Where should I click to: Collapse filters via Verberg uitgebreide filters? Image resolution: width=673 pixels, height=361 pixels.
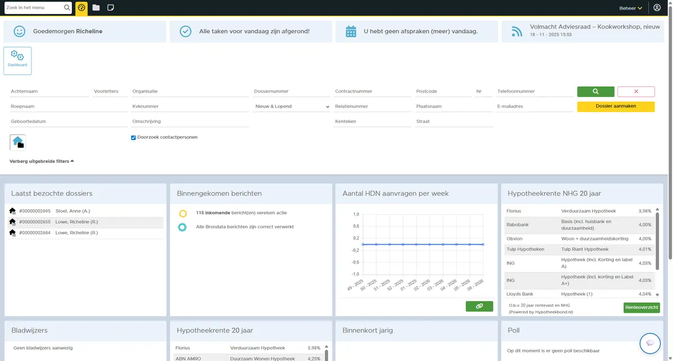click(42, 161)
